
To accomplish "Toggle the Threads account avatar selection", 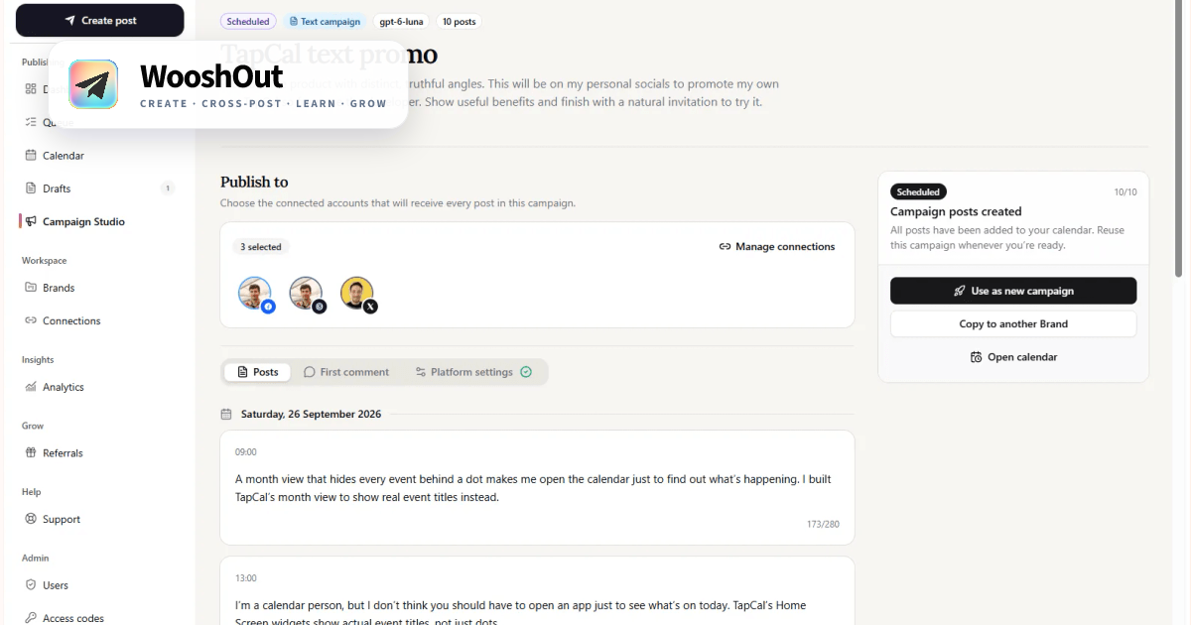I will coord(307,295).
